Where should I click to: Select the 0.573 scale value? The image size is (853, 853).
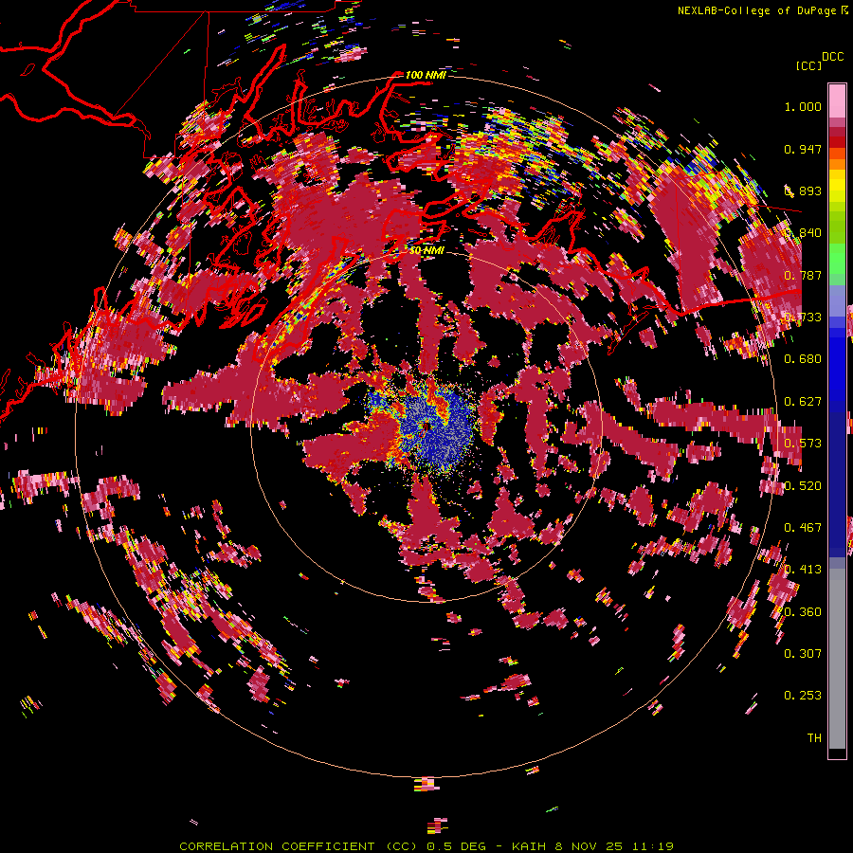(x=803, y=444)
